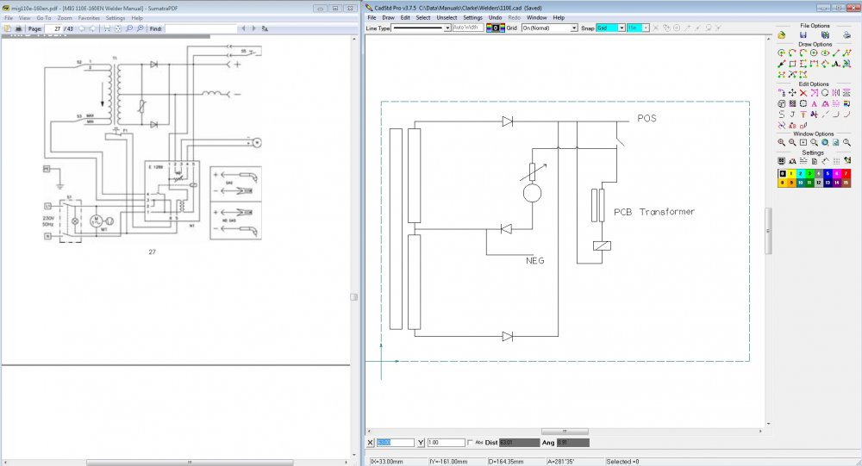Pick the gray color swatch numbered 12
This screenshot has width=862, height=466.
[x=819, y=183]
